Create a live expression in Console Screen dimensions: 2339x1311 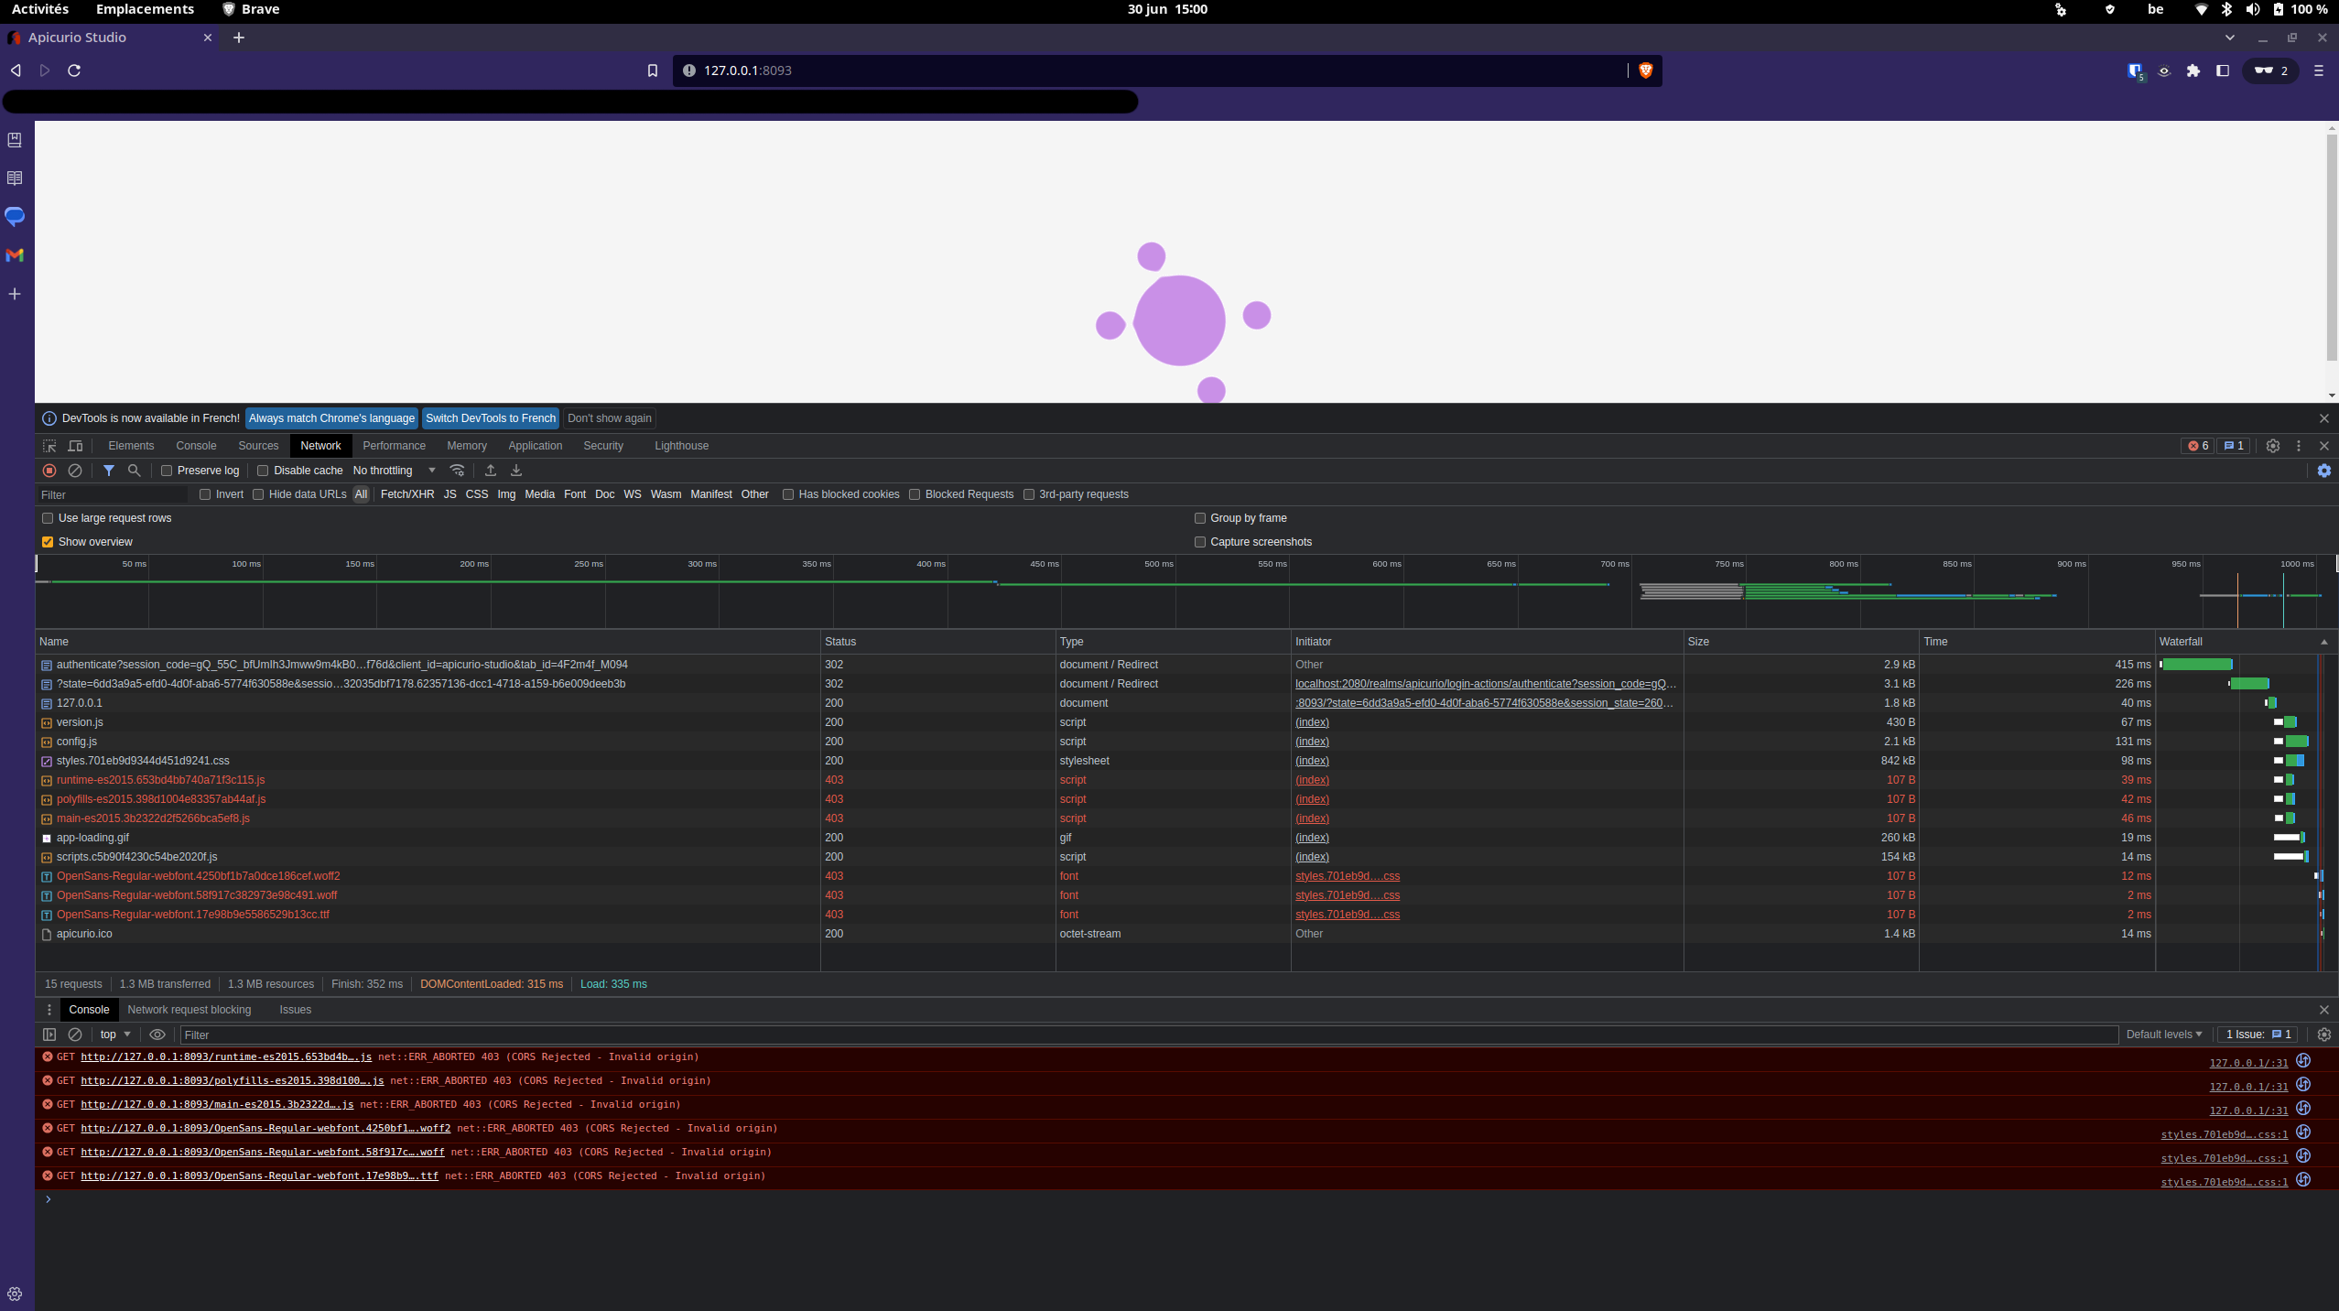click(x=157, y=1035)
